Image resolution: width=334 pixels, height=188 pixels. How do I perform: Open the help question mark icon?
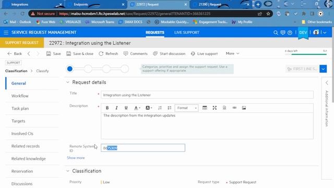coord(290,32)
